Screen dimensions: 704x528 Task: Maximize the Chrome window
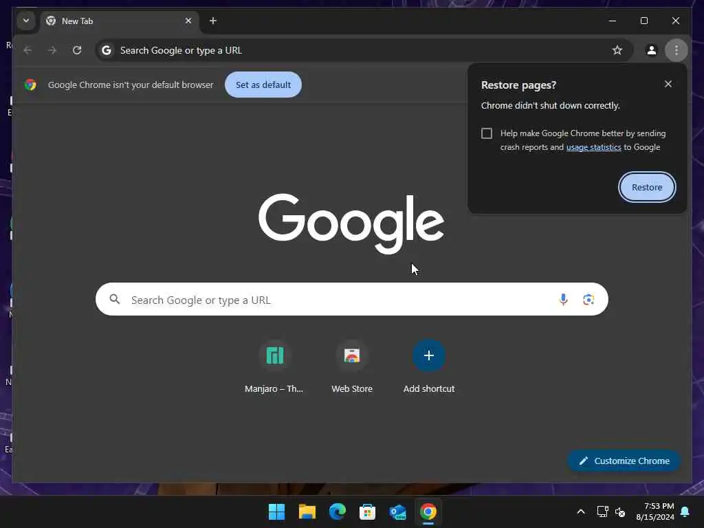click(643, 21)
